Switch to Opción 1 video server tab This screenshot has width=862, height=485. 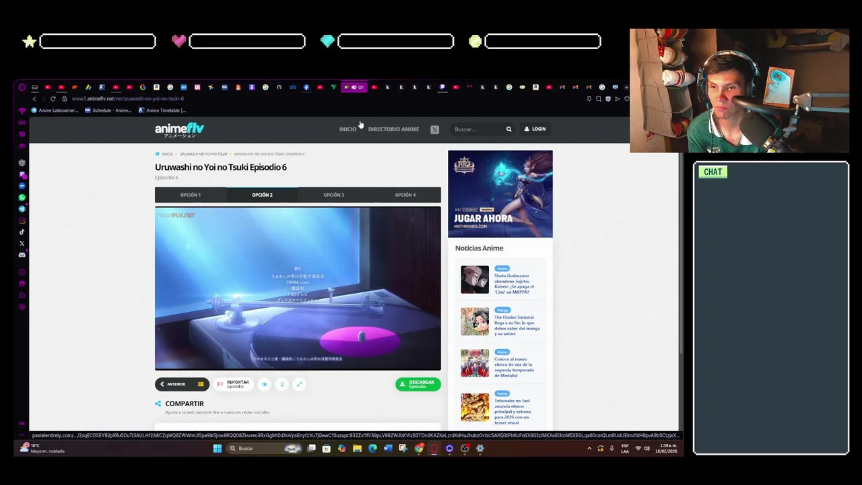191,195
